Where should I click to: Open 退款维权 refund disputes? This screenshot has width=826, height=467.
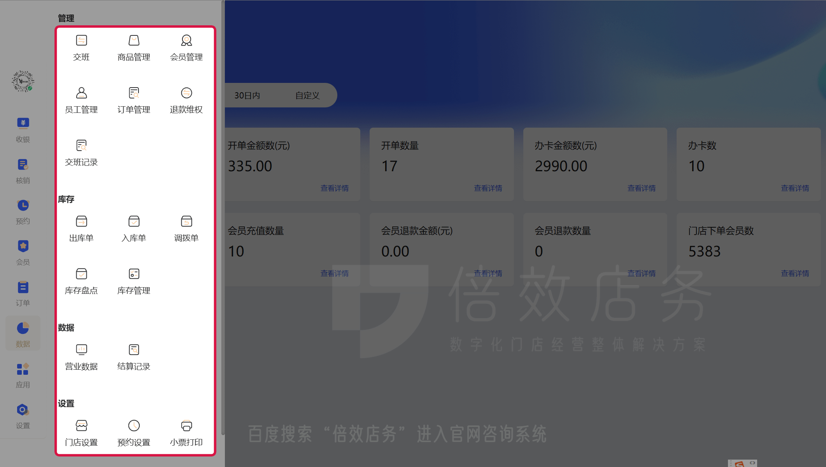pos(186,100)
